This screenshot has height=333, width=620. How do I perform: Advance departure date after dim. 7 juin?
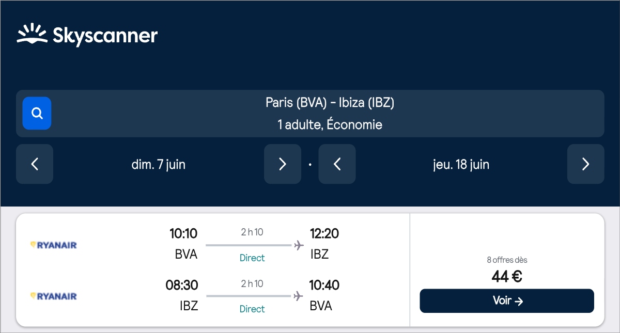[282, 164]
